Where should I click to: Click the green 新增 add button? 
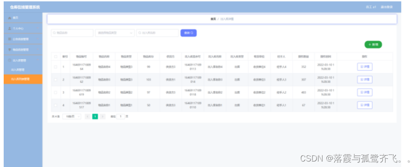tap(373, 45)
